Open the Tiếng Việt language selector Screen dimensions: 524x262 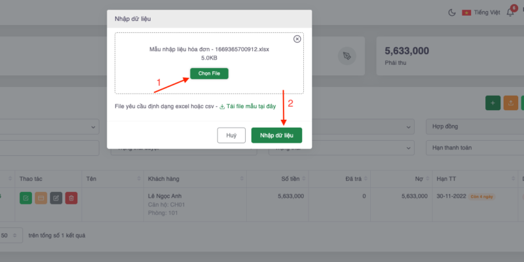pyautogui.click(x=481, y=12)
